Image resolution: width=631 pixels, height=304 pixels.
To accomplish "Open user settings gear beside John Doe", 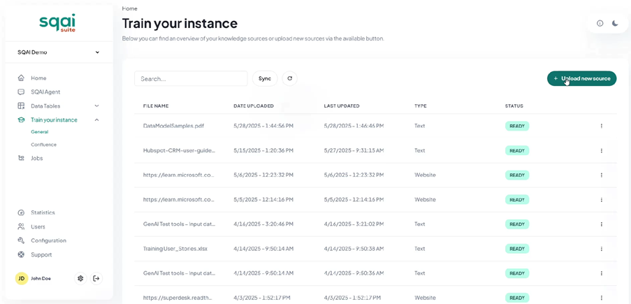I will click(81, 278).
